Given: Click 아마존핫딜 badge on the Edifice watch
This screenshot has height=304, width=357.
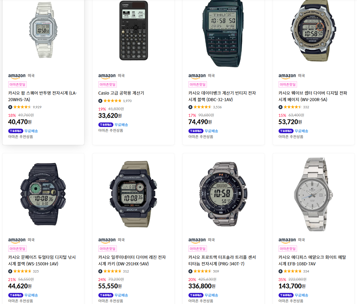Looking at the screenshot, I should [288, 249].
